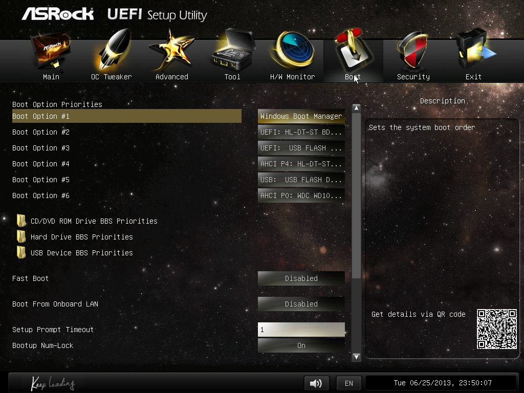
Task: Switch to H/W Monitor tab label
Action: click(292, 77)
